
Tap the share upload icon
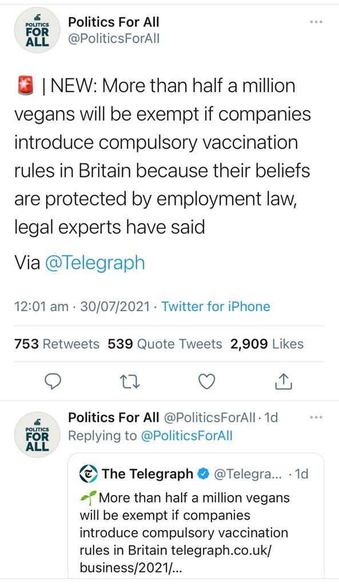284,382
